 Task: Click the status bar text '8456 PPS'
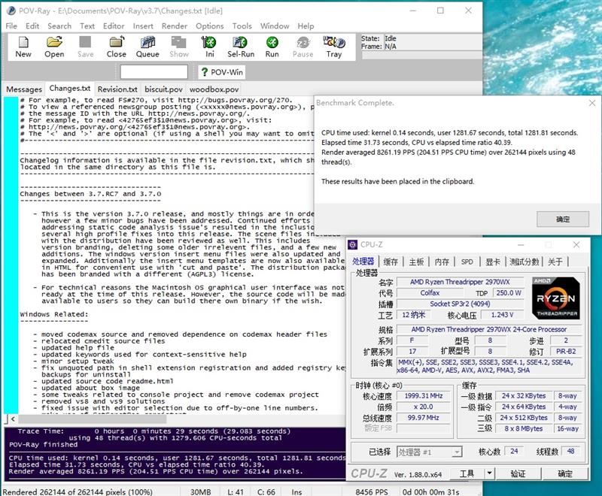[x=371, y=491]
